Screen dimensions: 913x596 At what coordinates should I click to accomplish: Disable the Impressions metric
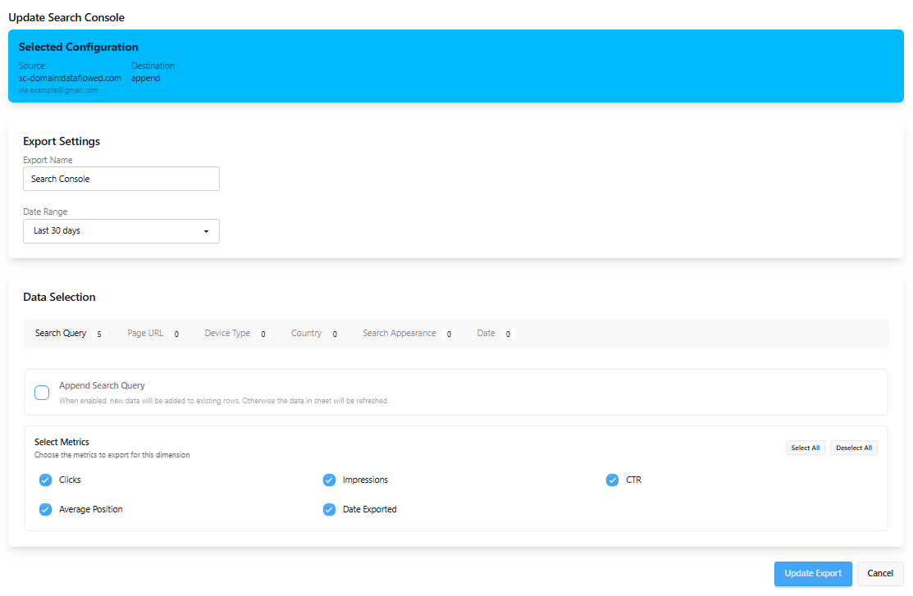pos(329,480)
